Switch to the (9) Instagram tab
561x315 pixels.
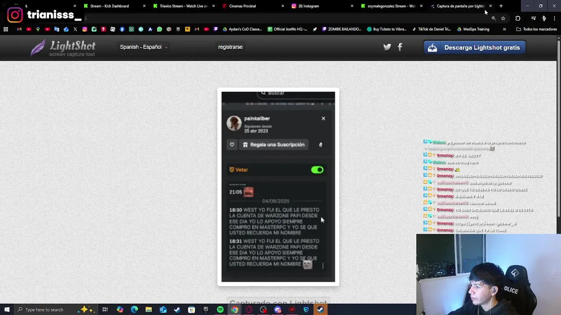[x=322, y=6]
